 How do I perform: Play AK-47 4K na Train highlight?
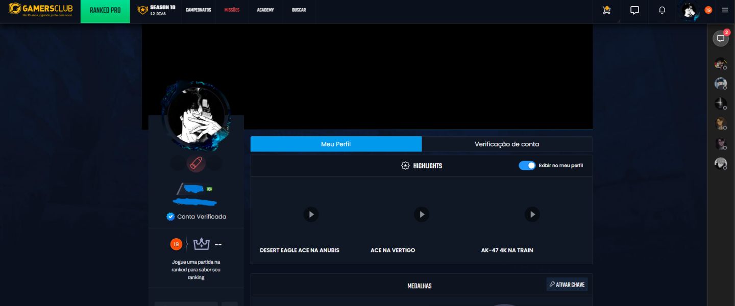[532, 214]
